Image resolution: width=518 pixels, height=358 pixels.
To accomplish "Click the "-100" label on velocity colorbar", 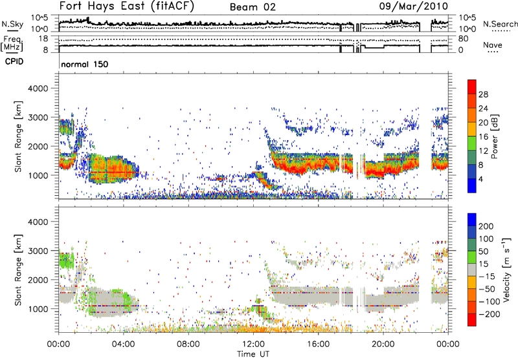I will (489, 302).
